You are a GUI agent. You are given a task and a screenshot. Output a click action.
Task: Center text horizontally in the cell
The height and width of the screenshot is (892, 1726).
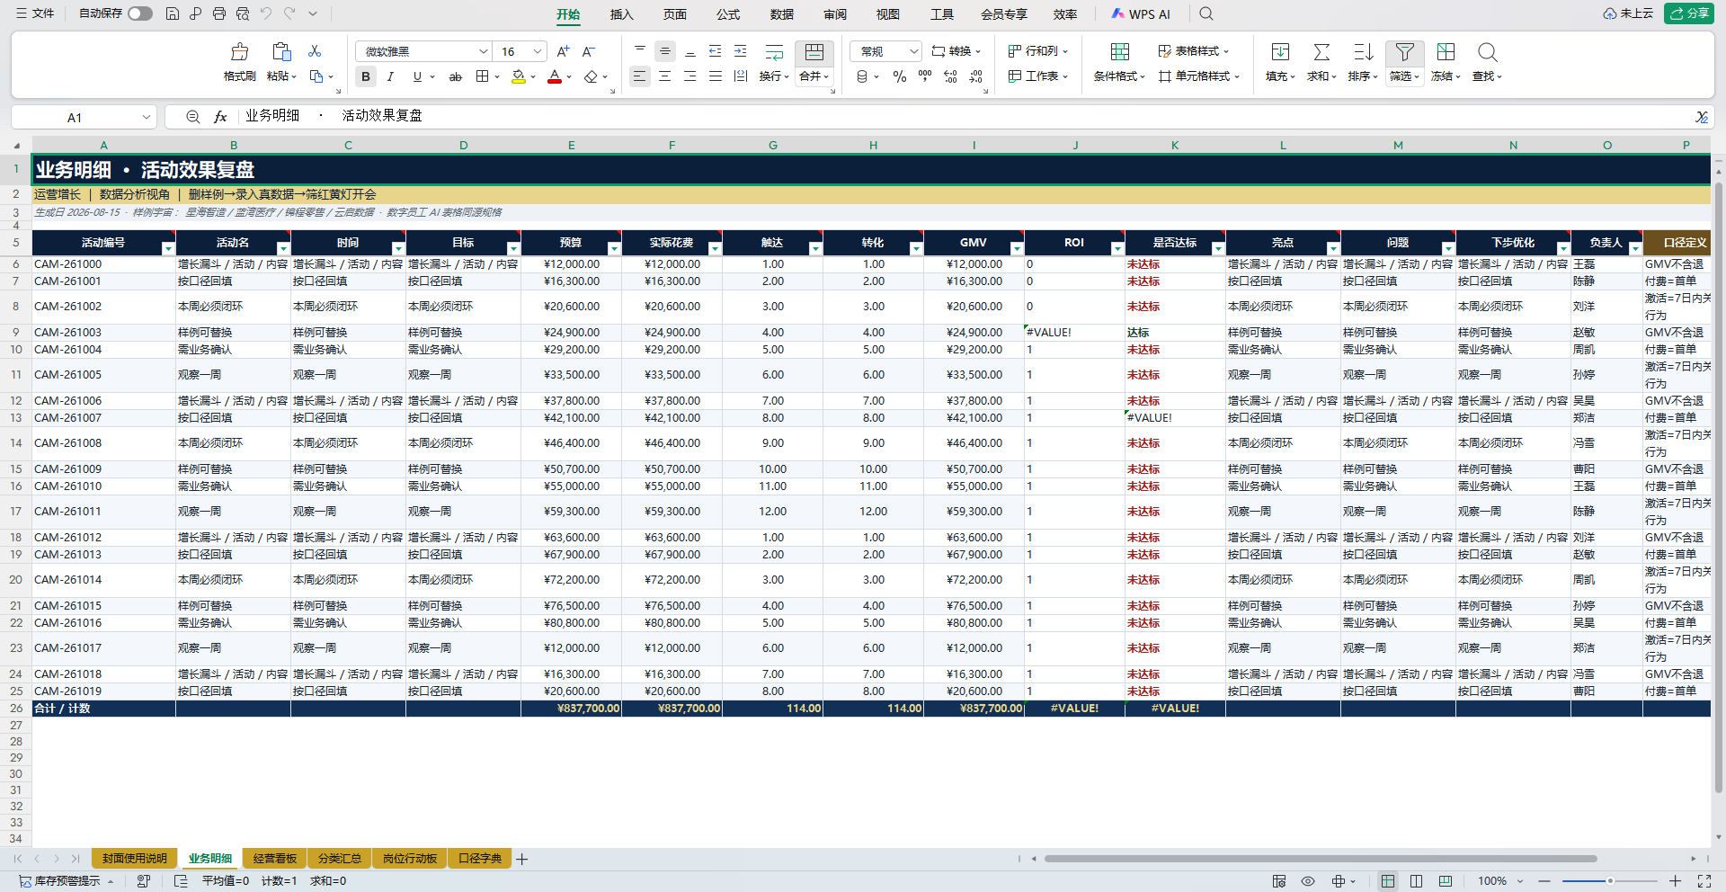pos(665,77)
